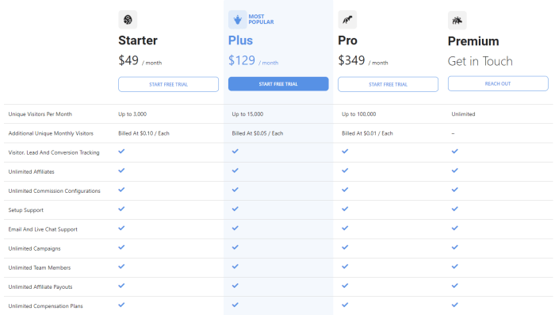Click Pro checkmark for Unlimited Compensation Plans
Image resolution: width=555 pixels, height=315 pixels.
345,305
